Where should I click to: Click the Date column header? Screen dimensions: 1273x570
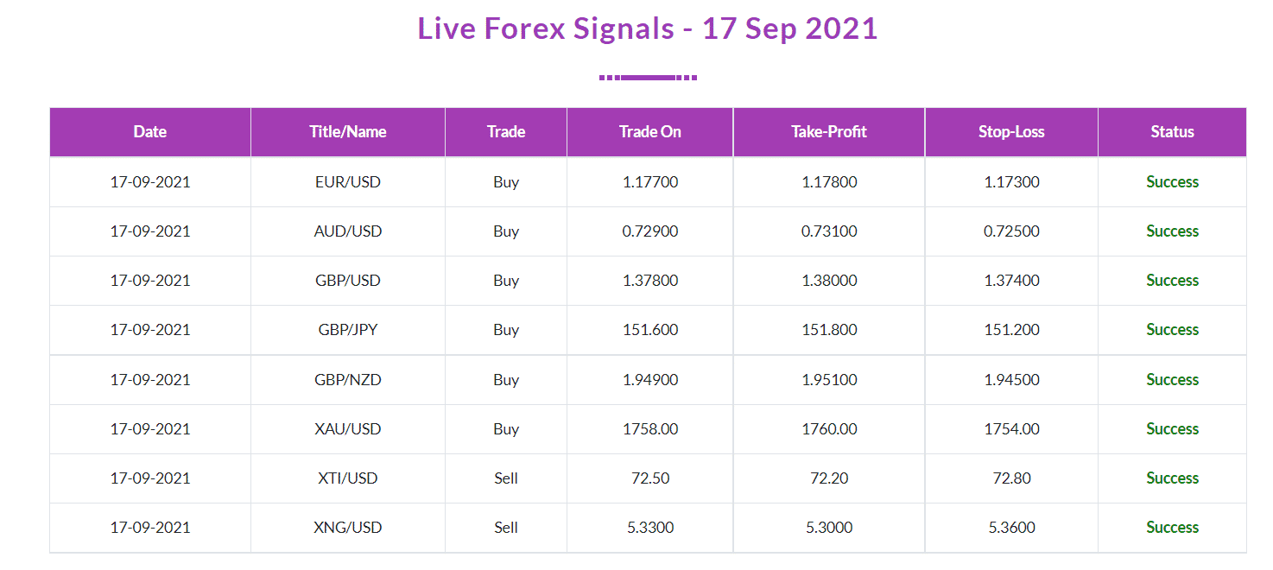pyautogui.click(x=150, y=132)
